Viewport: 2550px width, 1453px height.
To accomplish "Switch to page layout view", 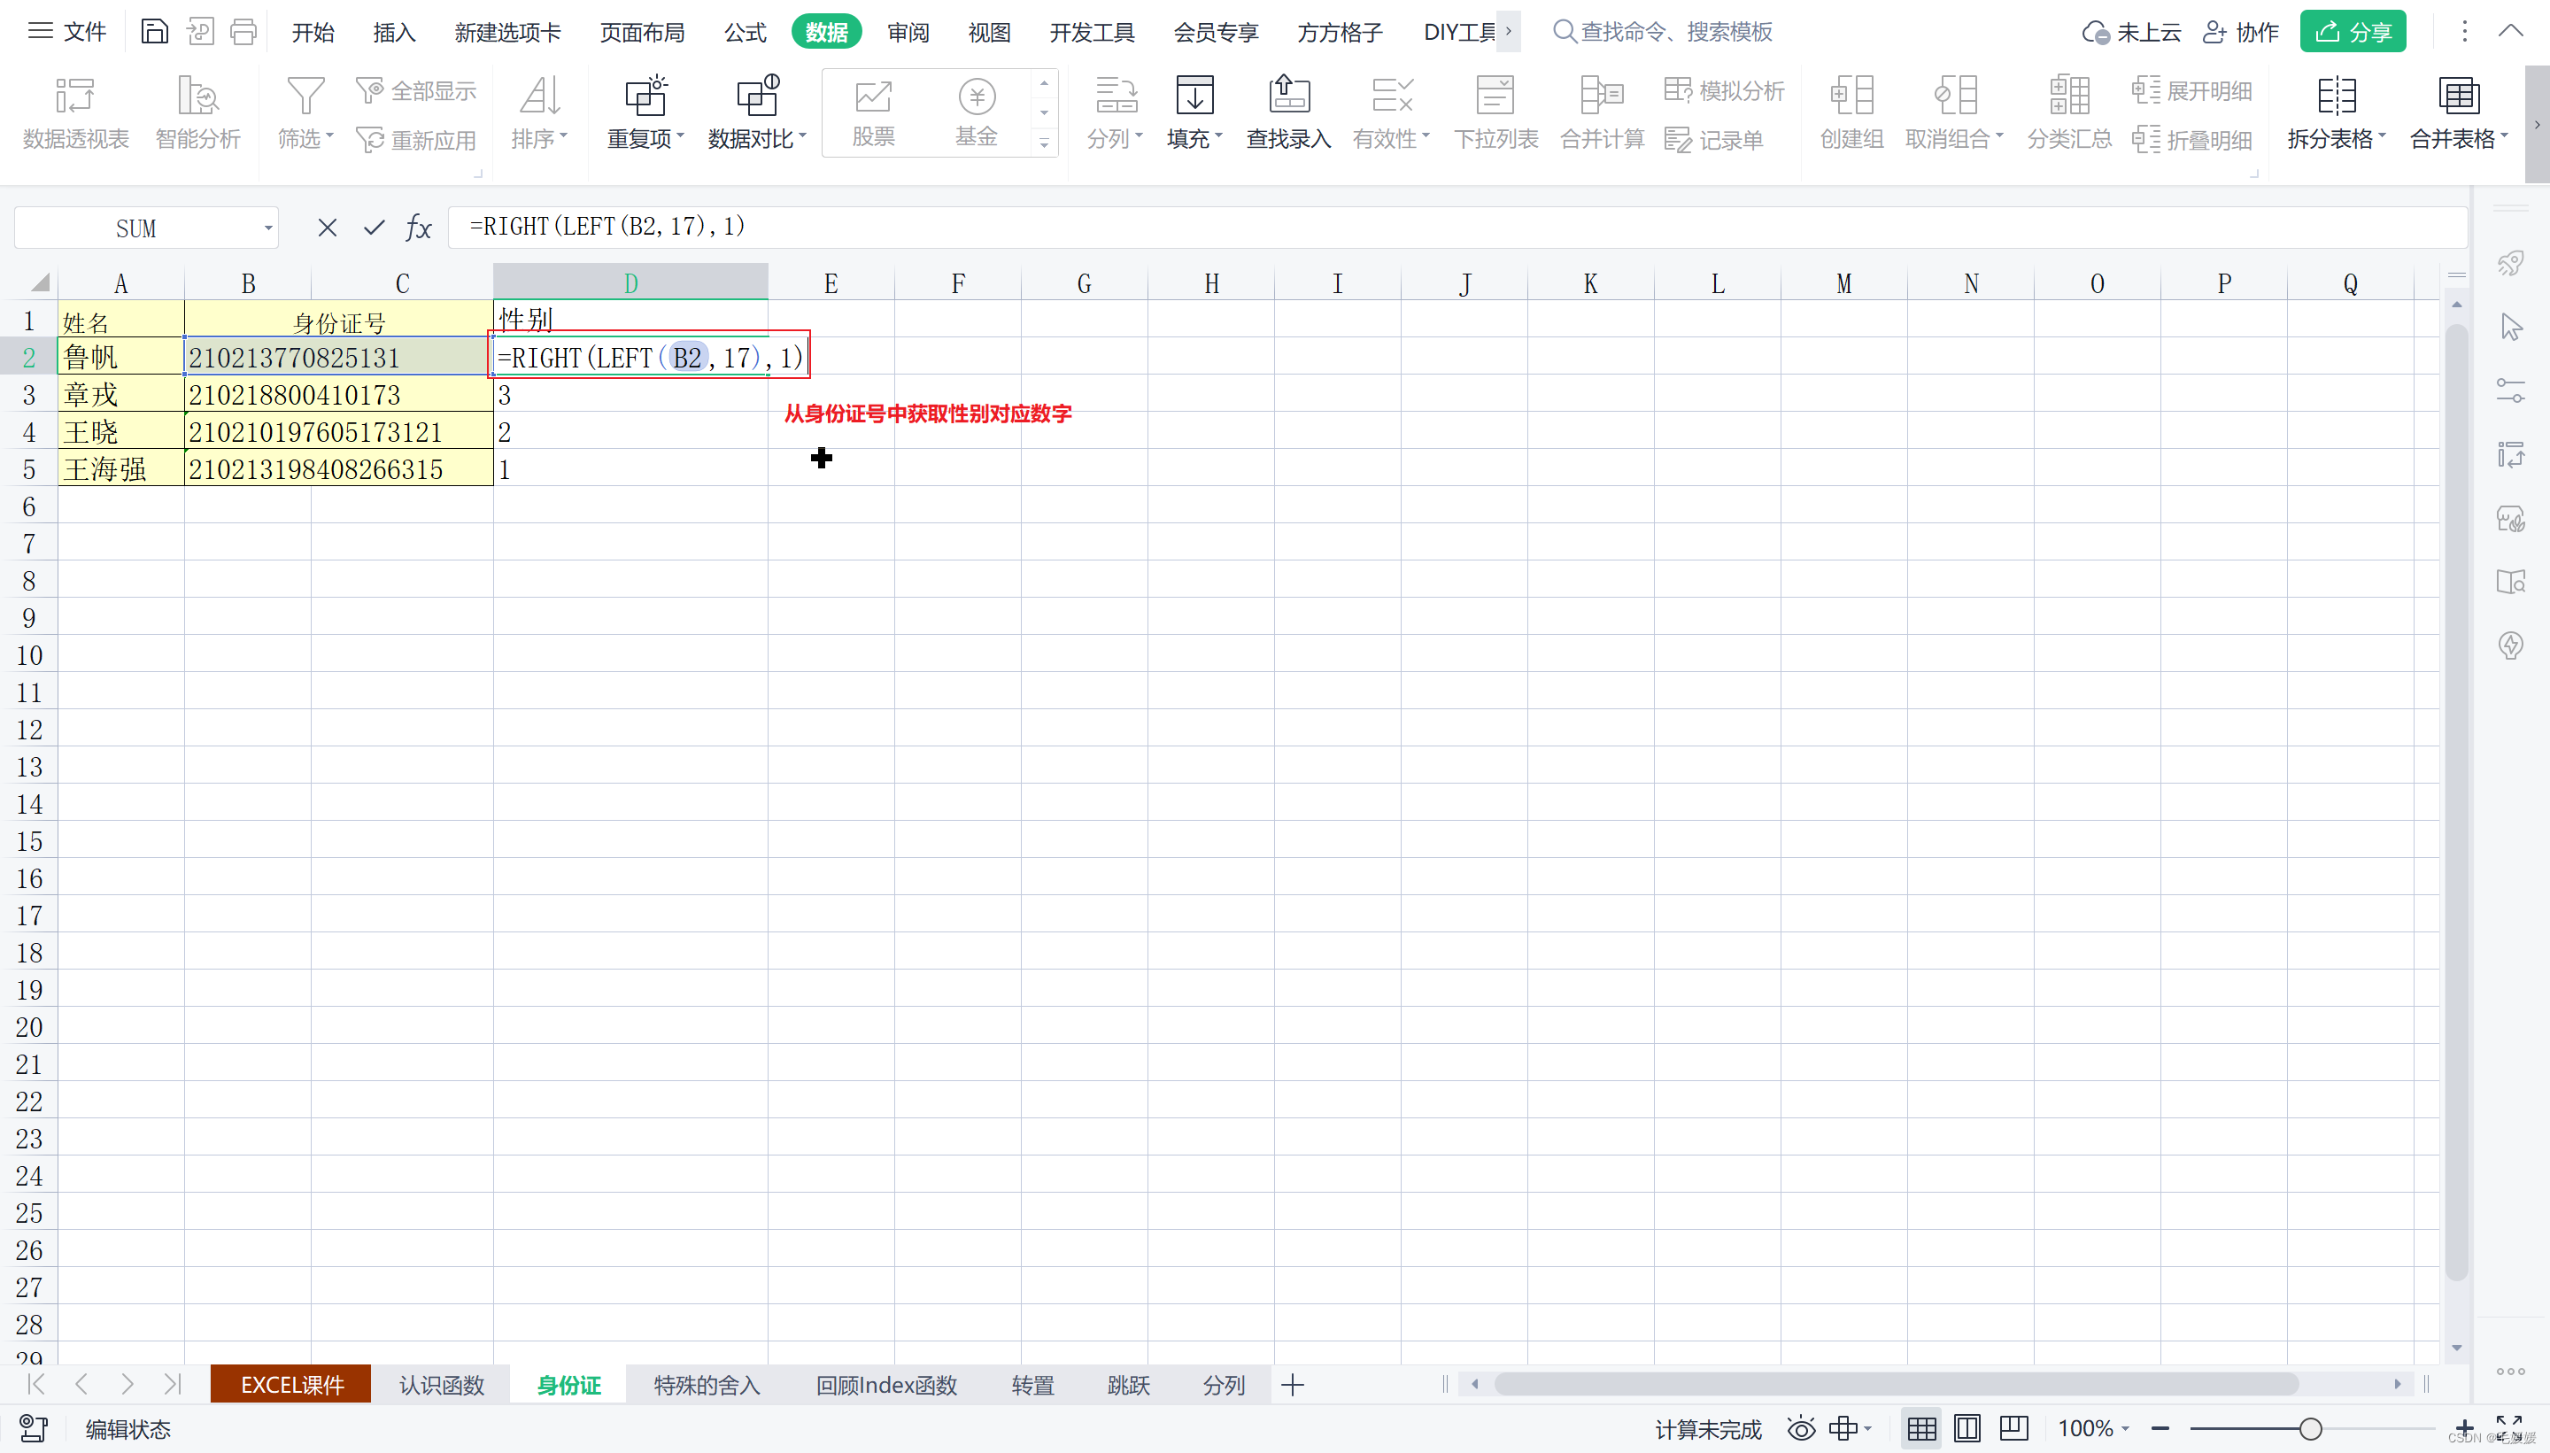I will [1967, 1429].
